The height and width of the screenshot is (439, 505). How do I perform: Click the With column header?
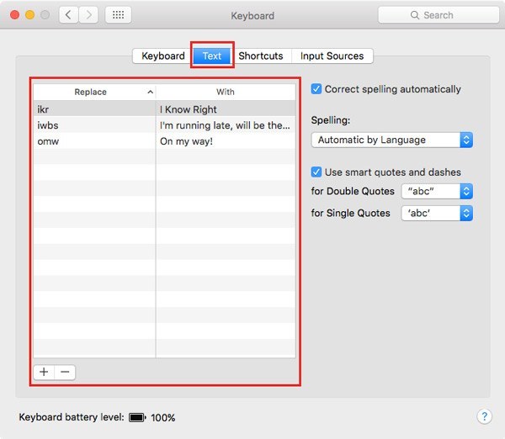tap(226, 92)
